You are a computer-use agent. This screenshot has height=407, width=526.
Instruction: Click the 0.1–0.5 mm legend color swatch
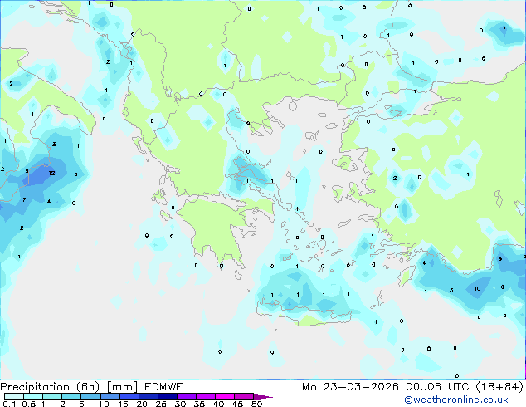[14, 396]
